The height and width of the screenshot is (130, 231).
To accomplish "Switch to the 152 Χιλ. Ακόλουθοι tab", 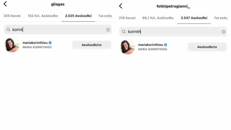I will (x=43, y=16).
